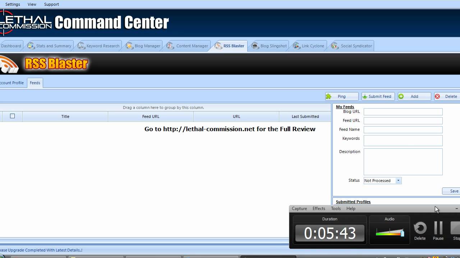
Task: Click into the Keywords field
Action: click(x=403, y=140)
